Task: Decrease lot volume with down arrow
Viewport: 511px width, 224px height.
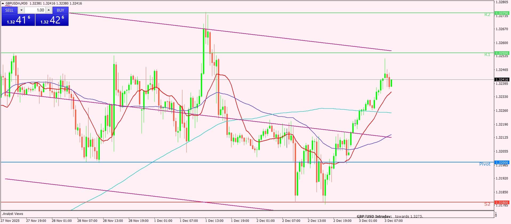Action: (21, 10)
